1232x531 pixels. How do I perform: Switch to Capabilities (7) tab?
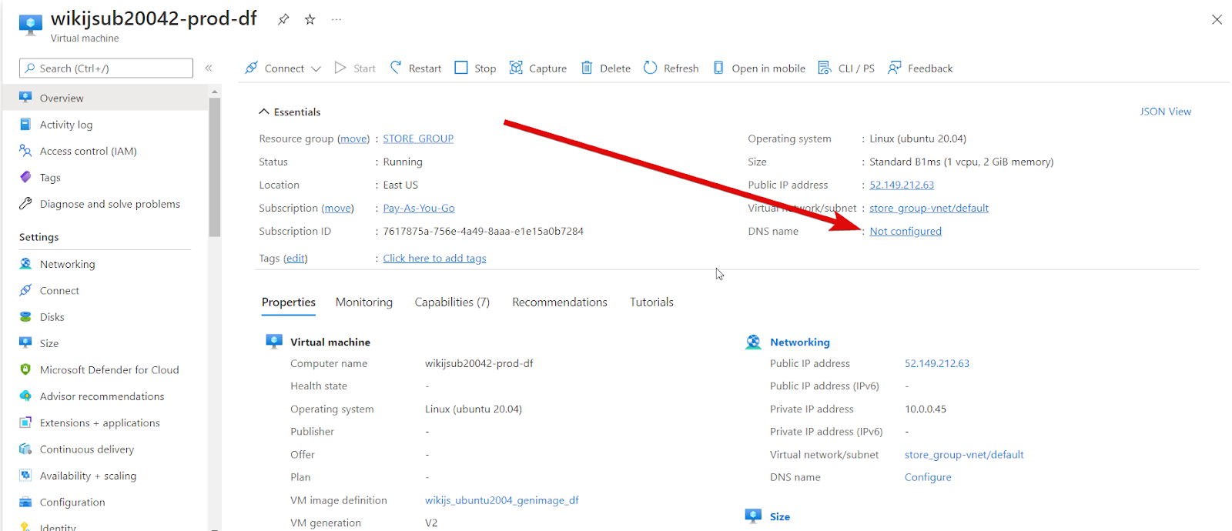click(452, 302)
